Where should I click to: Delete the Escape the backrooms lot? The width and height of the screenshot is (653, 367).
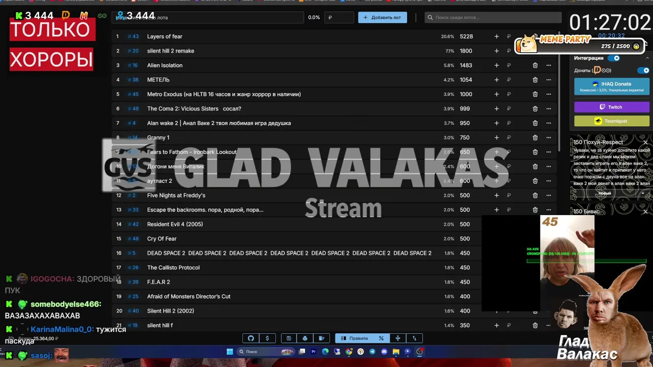(x=535, y=210)
